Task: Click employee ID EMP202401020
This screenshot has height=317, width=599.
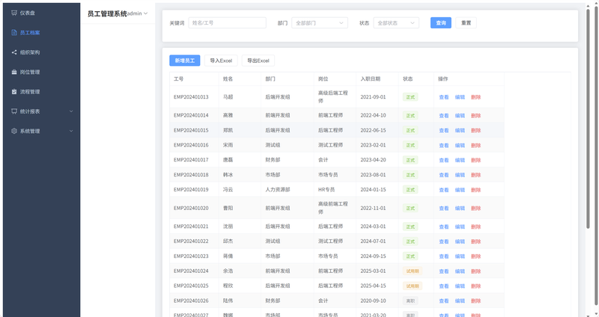Action: point(191,208)
